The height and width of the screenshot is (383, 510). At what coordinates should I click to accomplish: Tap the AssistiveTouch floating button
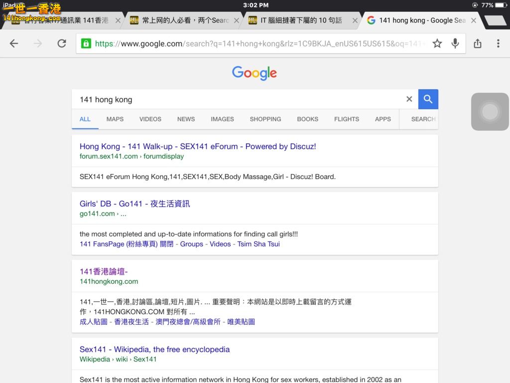(490, 112)
